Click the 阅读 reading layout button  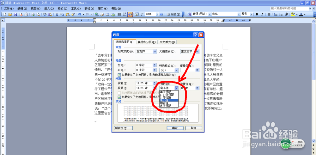[173, 14]
